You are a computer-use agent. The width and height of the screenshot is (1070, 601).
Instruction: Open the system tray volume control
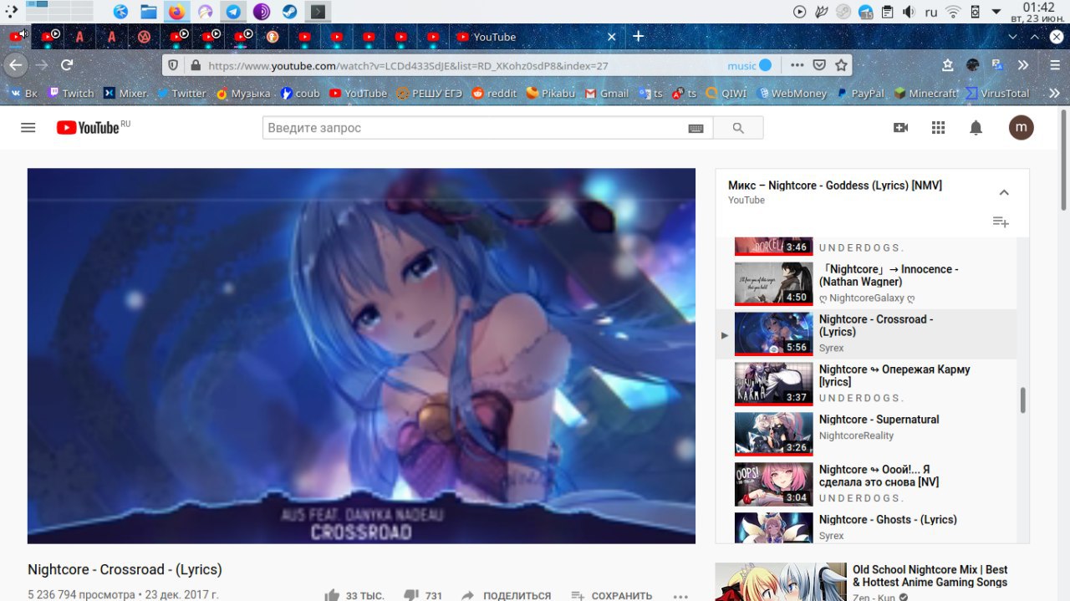click(909, 12)
